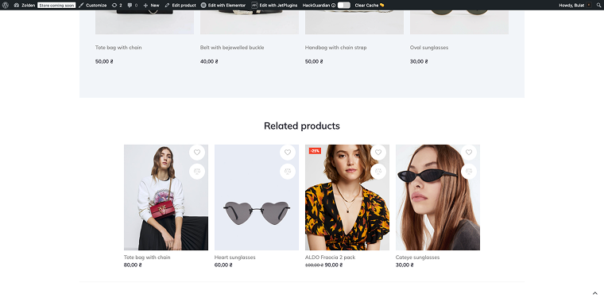Open comments awaiting moderation
Viewport: 604px width, 302px height.
click(132, 6)
